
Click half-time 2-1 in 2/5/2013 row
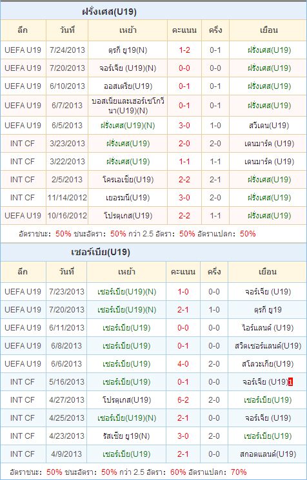tap(215, 179)
